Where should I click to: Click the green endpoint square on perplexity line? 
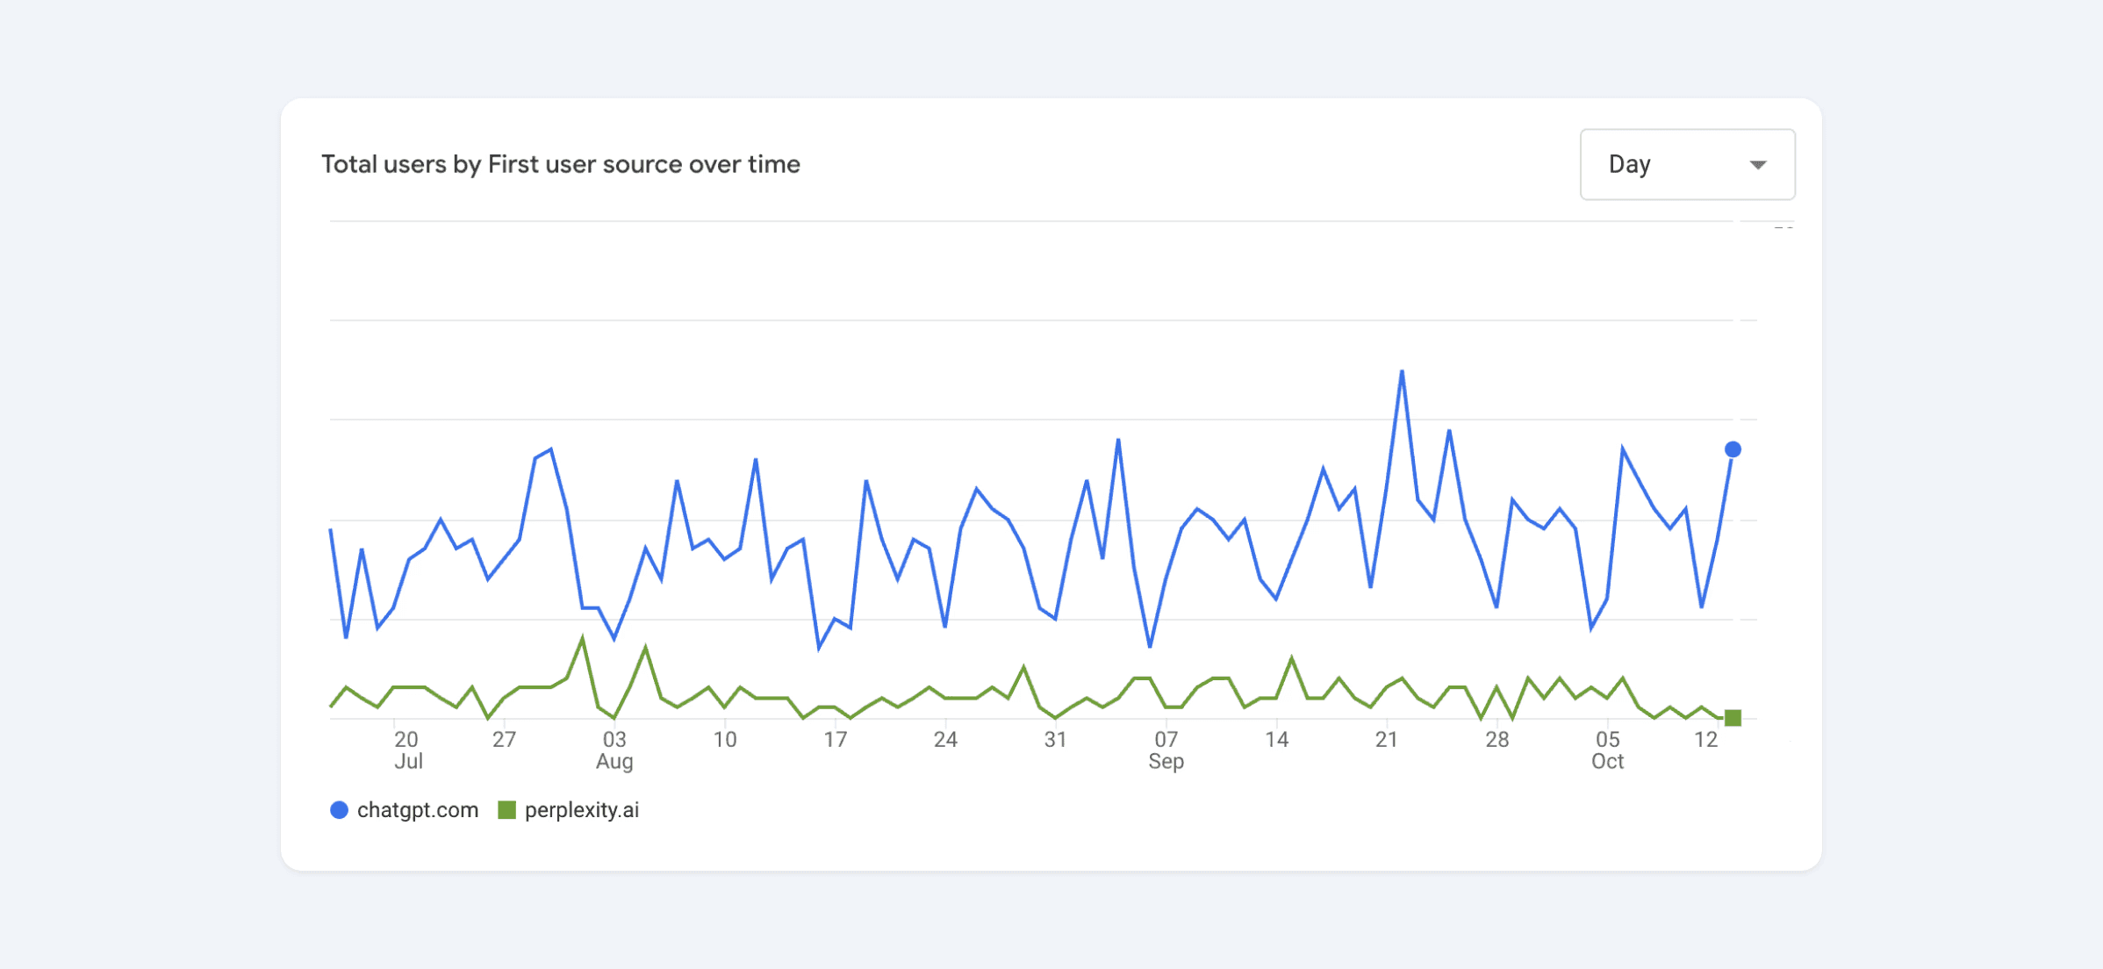pyautogui.click(x=1733, y=718)
